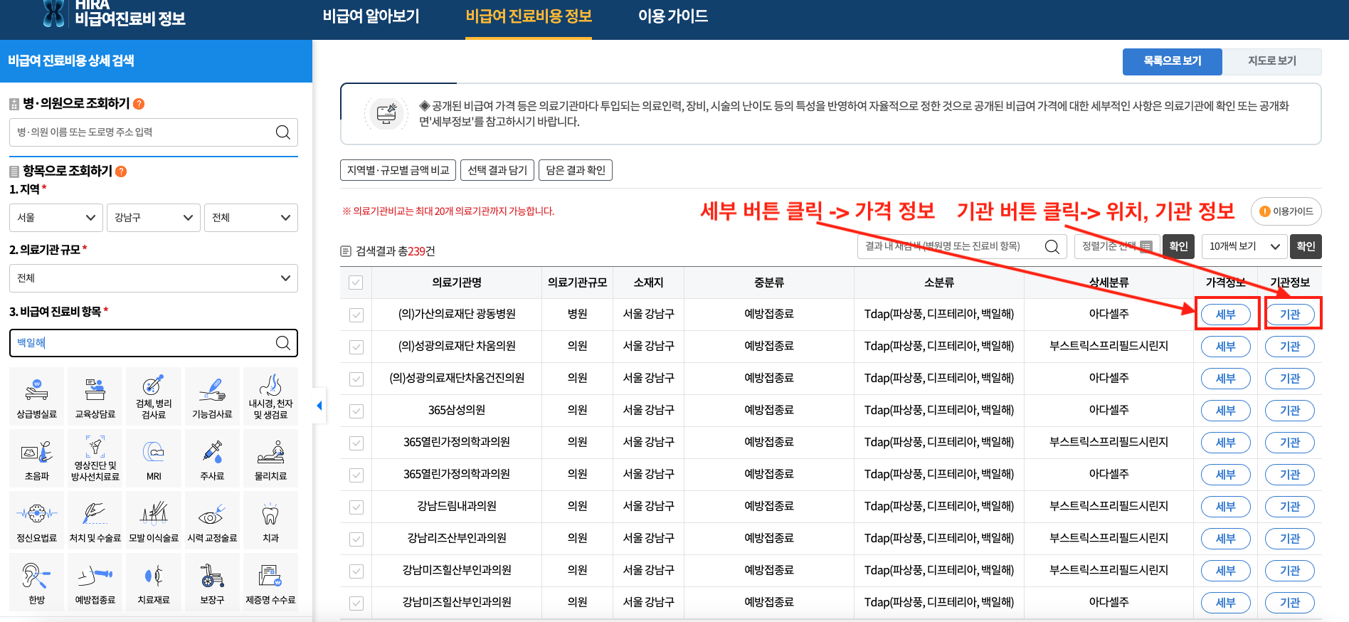
Task: Pick the 물리치료 category icon
Action: (x=270, y=458)
